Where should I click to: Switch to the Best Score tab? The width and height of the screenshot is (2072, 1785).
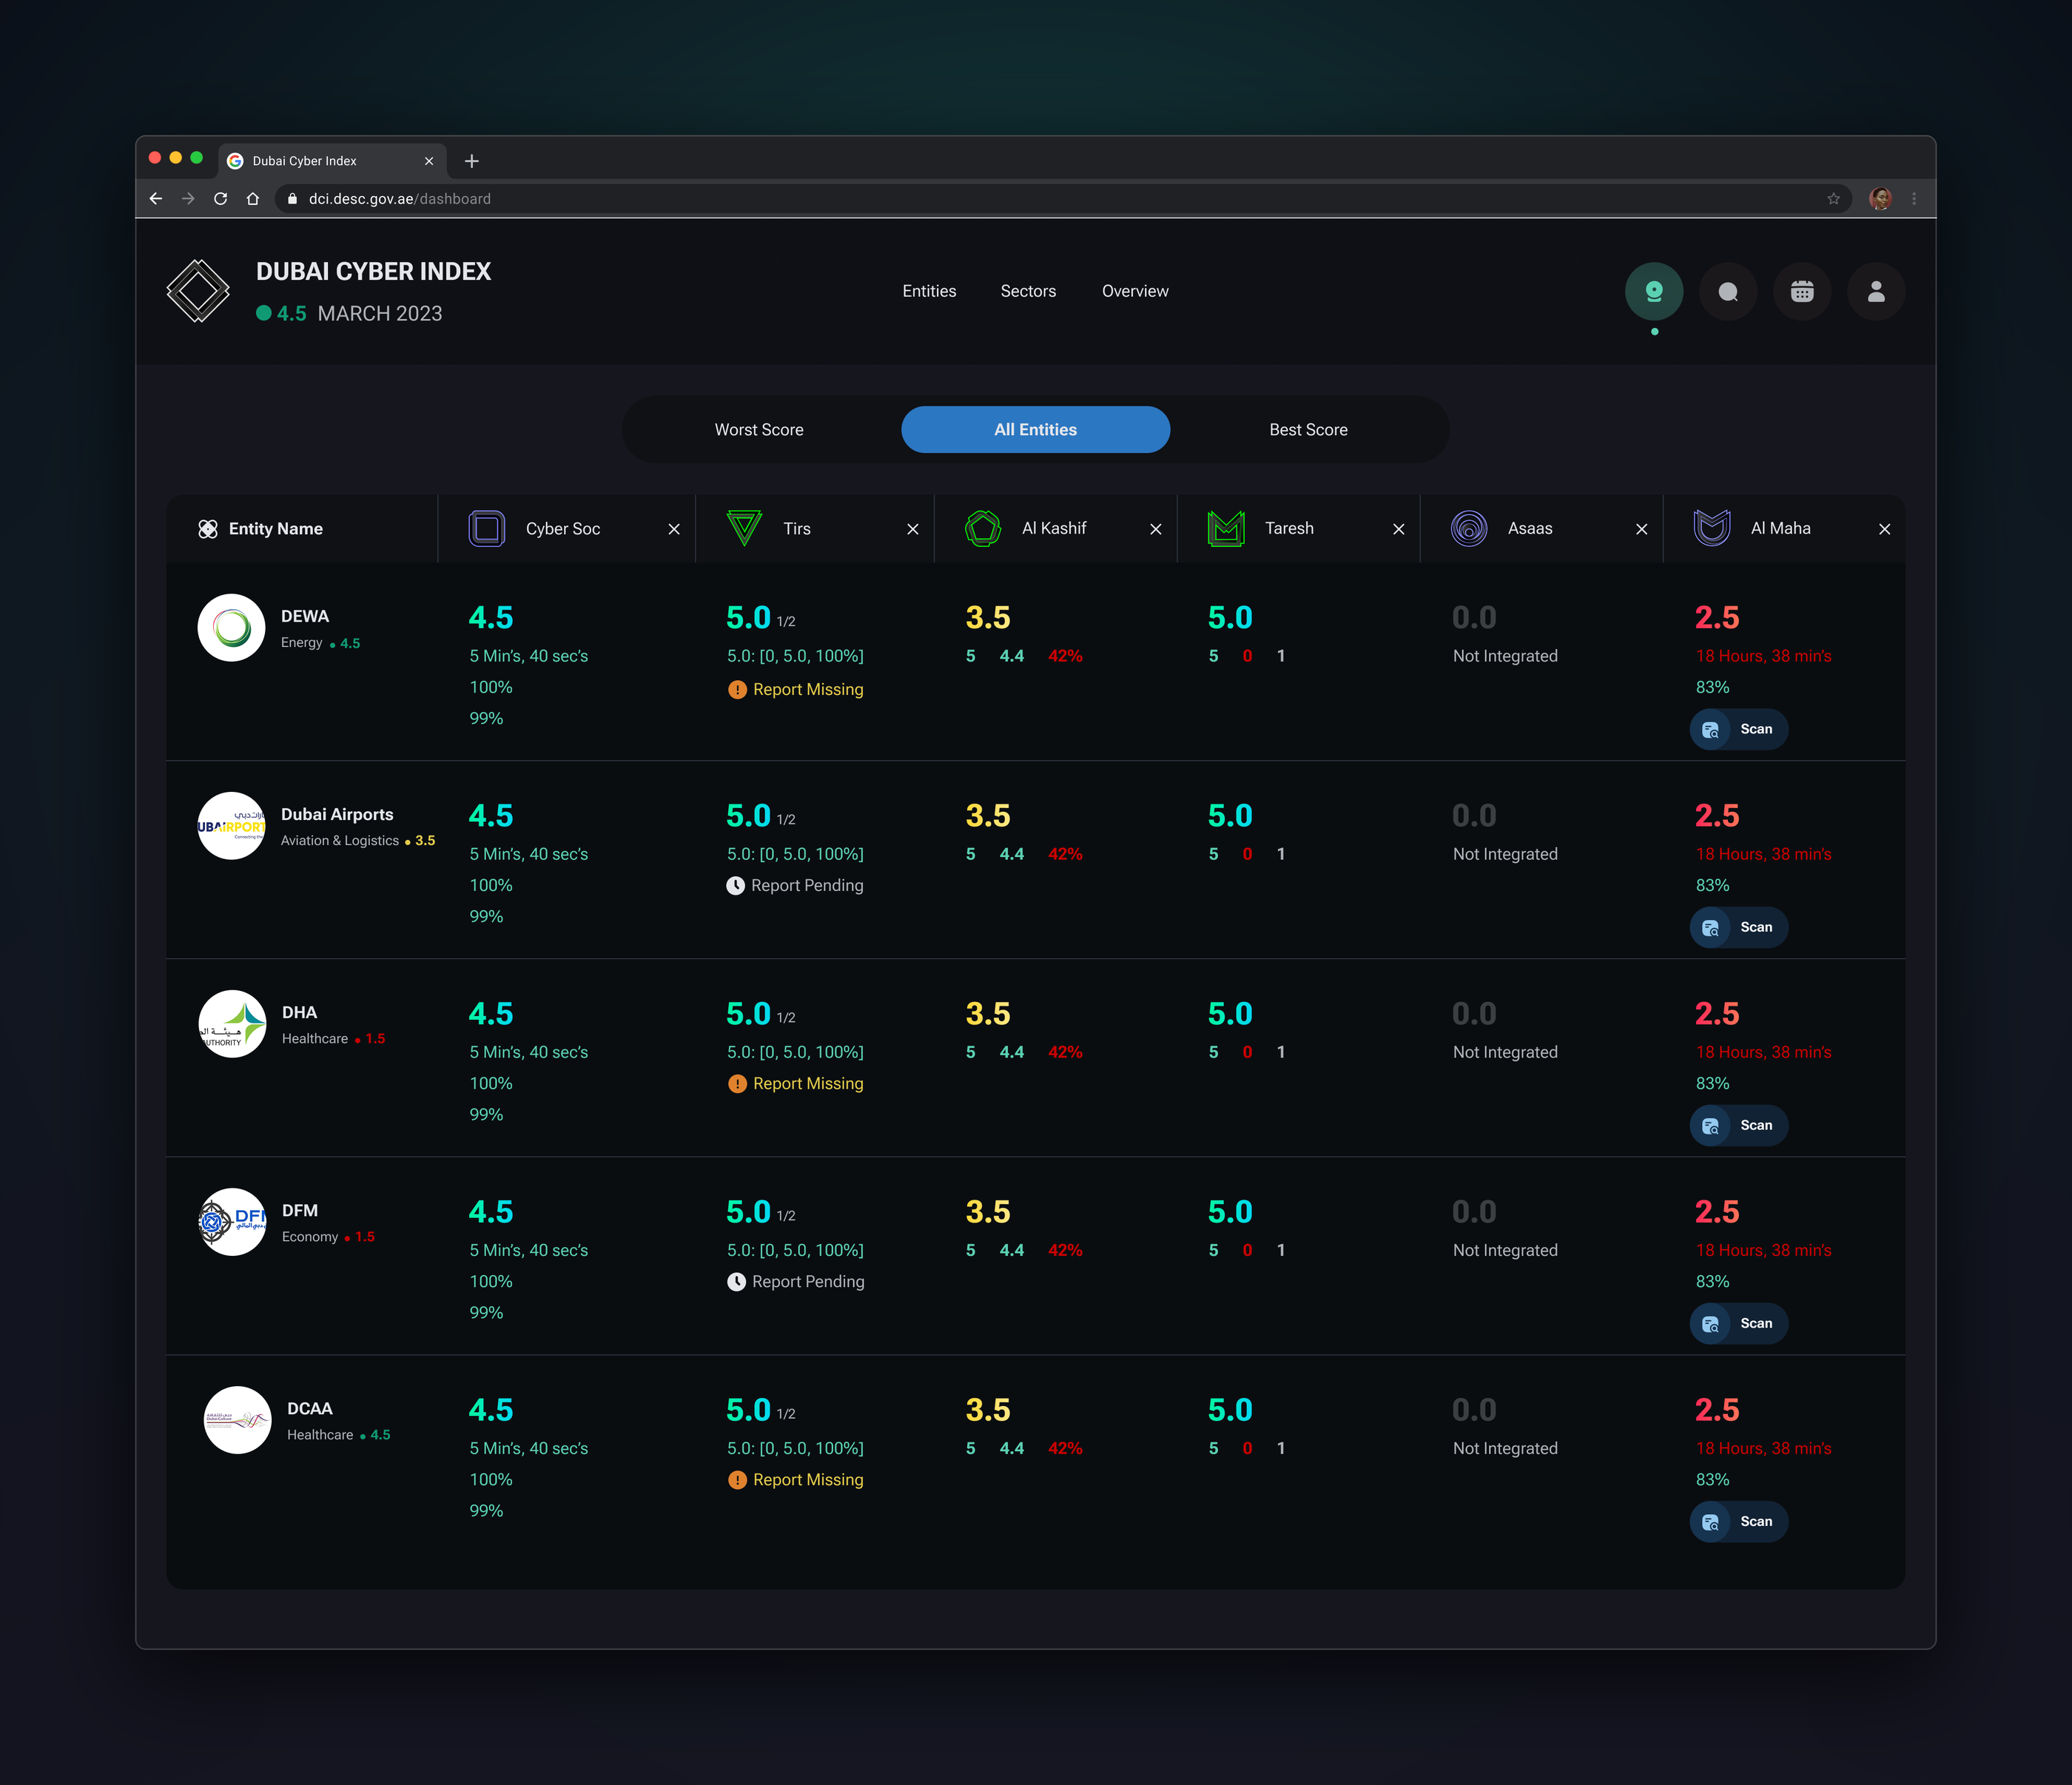[x=1308, y=430]
